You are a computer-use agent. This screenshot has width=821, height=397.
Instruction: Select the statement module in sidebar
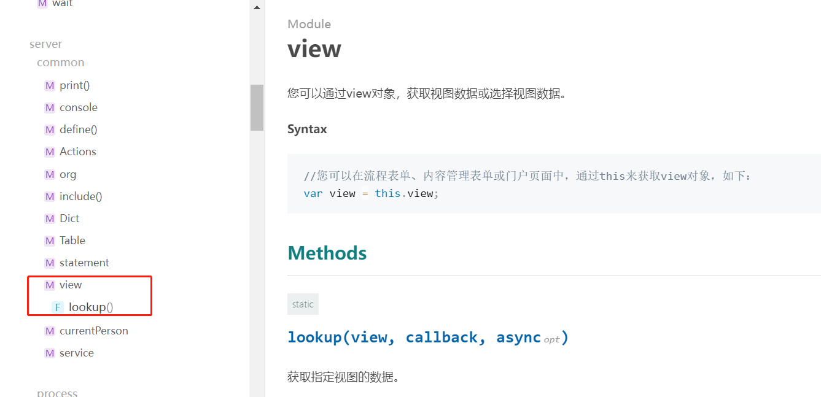pyautogui.click(x=84, y=263)
